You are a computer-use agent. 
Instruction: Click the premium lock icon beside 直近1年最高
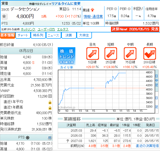tap(50, 108)
